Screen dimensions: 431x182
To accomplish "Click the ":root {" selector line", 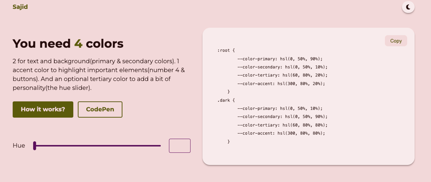I will click(226, 51).
